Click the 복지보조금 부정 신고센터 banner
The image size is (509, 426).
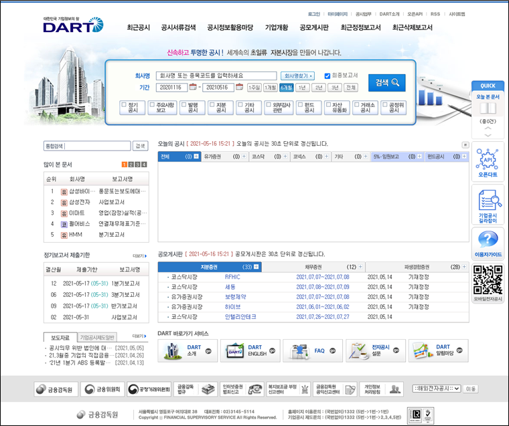(288, 389)
